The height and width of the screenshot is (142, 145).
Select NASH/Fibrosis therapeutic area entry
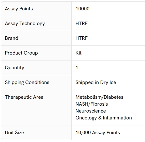[x=92, y=104]
